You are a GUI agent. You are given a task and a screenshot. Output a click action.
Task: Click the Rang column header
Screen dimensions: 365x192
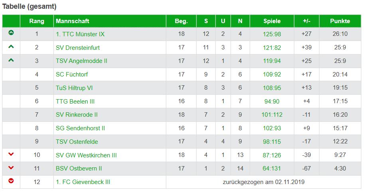click(x=37, y=21)
